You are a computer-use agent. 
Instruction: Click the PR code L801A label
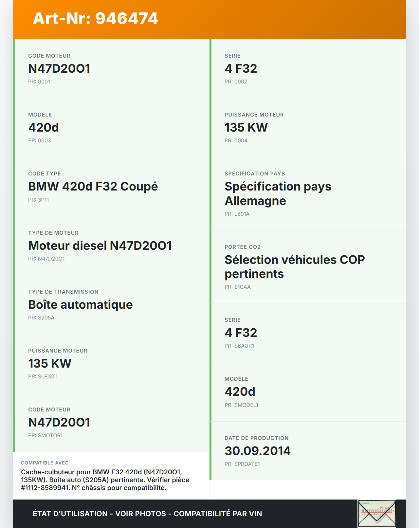click(x=237, y=214)
